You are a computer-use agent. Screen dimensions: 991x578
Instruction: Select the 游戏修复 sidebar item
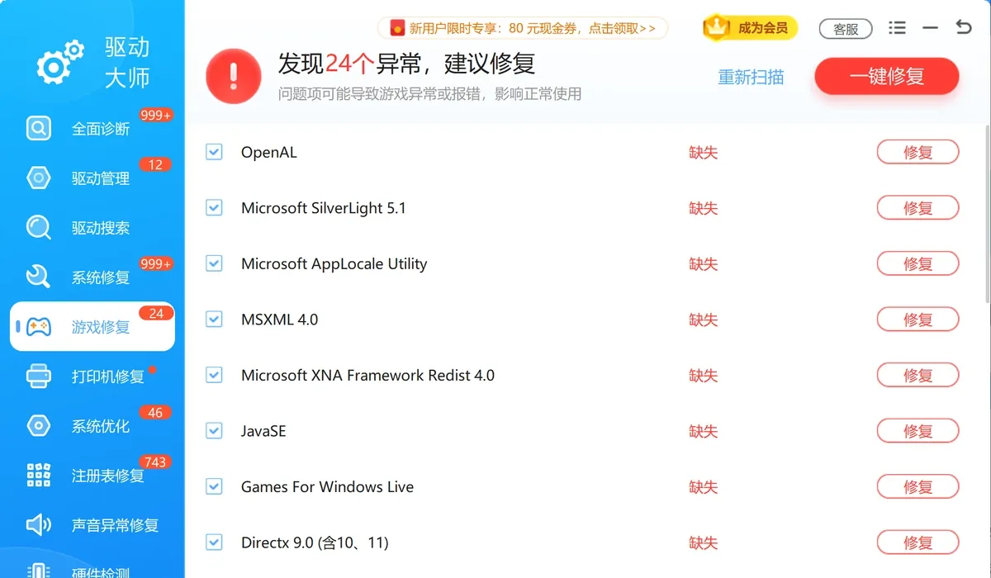[x=92, y=327]
